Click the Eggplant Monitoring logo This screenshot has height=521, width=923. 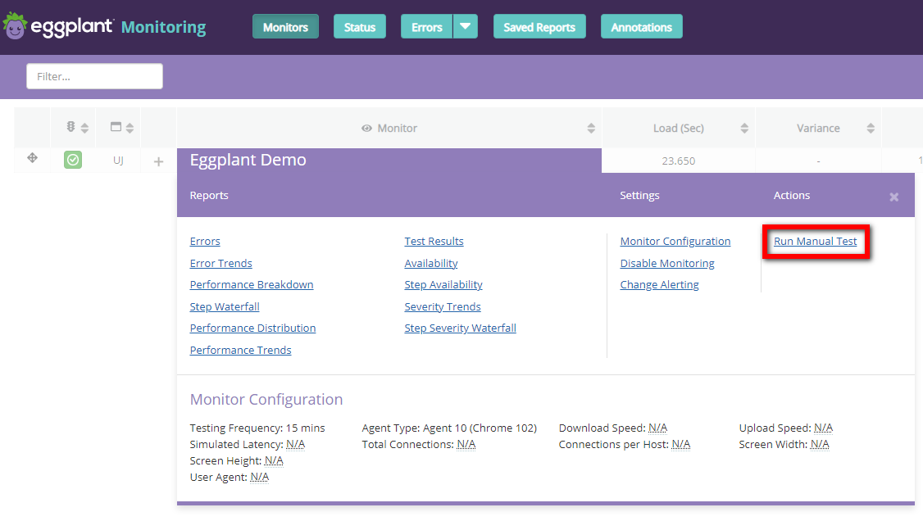pyautogui.click(x=105, y=26)
